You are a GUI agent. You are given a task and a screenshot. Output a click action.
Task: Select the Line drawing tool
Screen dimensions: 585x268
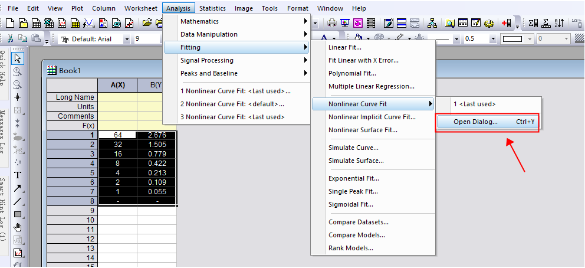[17, 201]
